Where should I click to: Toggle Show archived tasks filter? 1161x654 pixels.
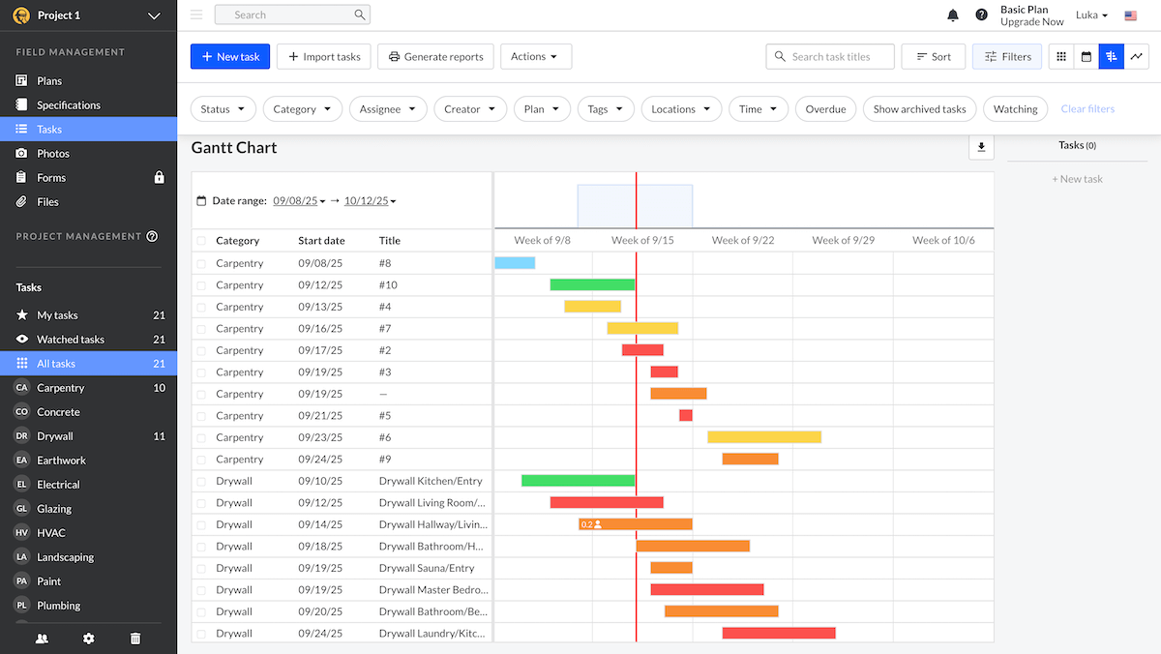919,108
